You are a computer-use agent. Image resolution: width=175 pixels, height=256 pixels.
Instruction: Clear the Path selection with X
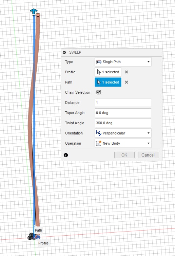pyautogui.click(x=127, y=82)
